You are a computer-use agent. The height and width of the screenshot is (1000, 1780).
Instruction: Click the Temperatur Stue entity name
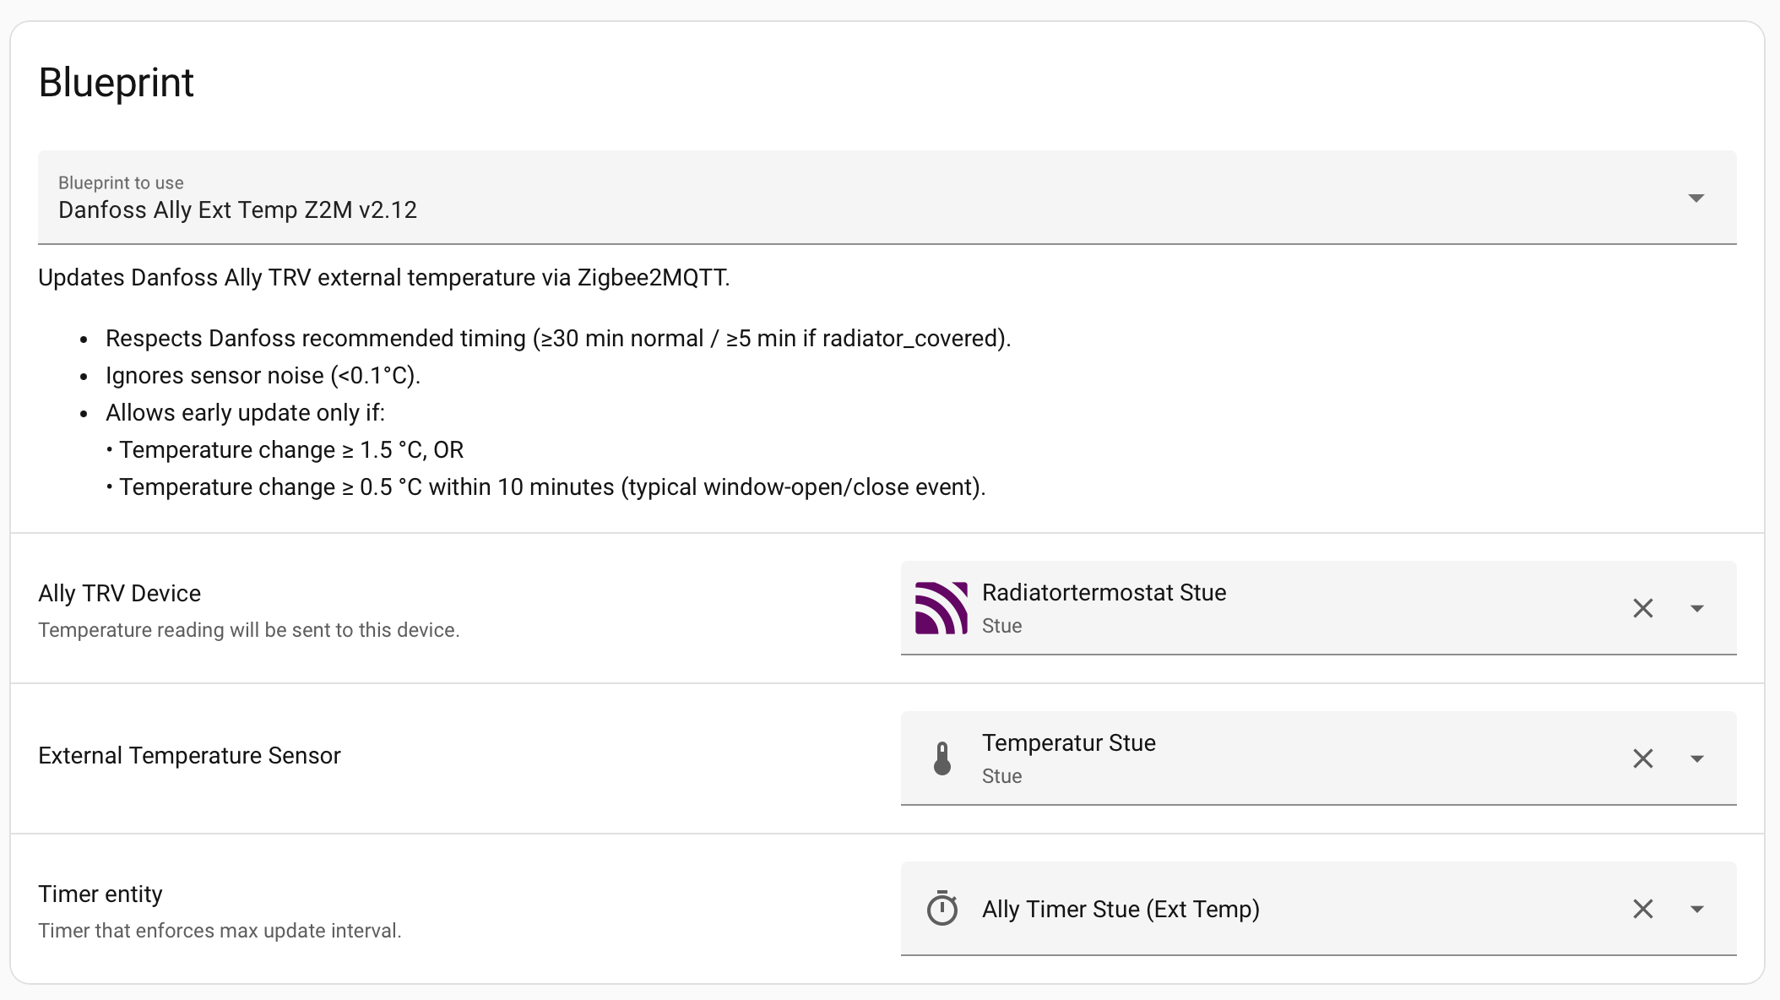coord(1068,743)
